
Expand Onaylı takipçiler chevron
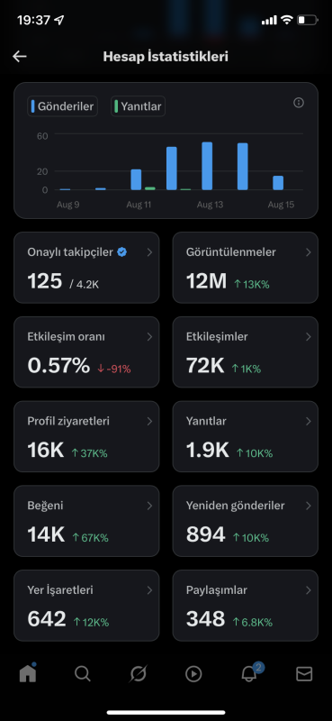coord(149,252)
